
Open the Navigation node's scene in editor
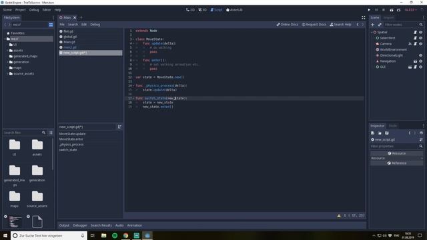coord(415,61)
